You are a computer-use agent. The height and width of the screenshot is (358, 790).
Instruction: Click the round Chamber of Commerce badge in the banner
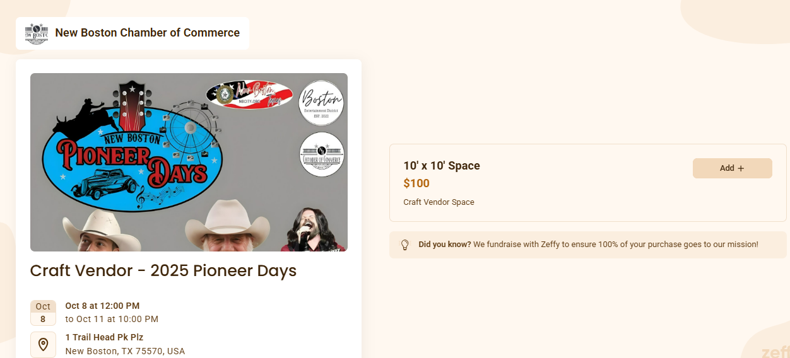pyautogui.click(x=321, y=154)
